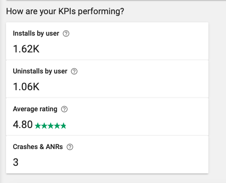The height and width of the screenshot is (183, 226).
Task: Click the 1.06K uninstalls value
Action: [26, 87]
